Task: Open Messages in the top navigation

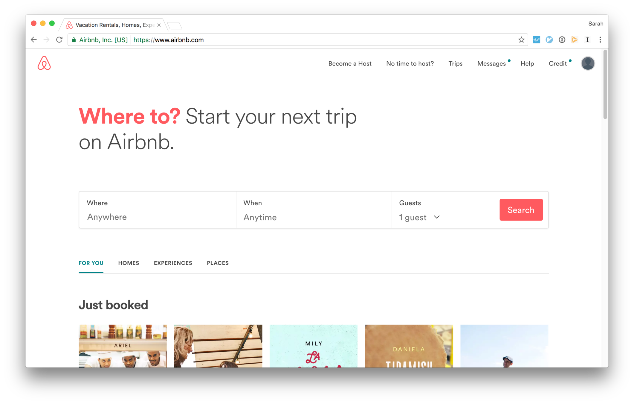Action: click(491, 63)
